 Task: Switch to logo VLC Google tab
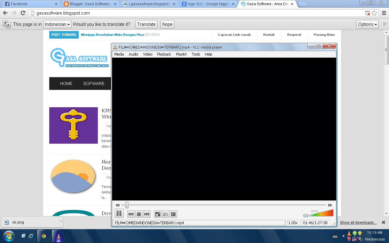208,4
